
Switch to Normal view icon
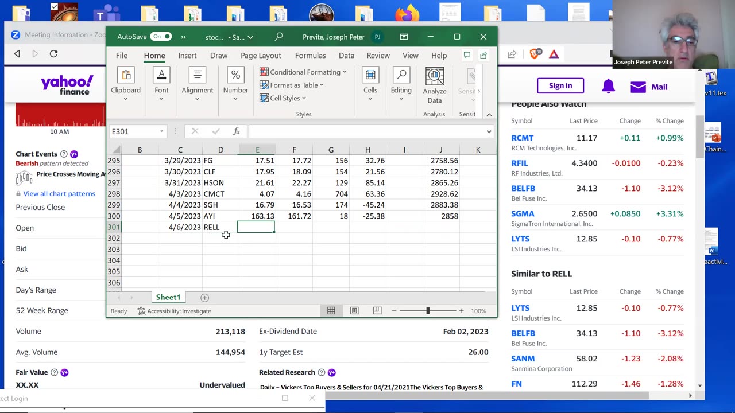331,310
